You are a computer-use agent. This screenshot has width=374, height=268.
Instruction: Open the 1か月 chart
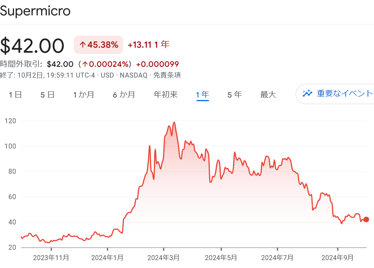(x=84, y=95)
